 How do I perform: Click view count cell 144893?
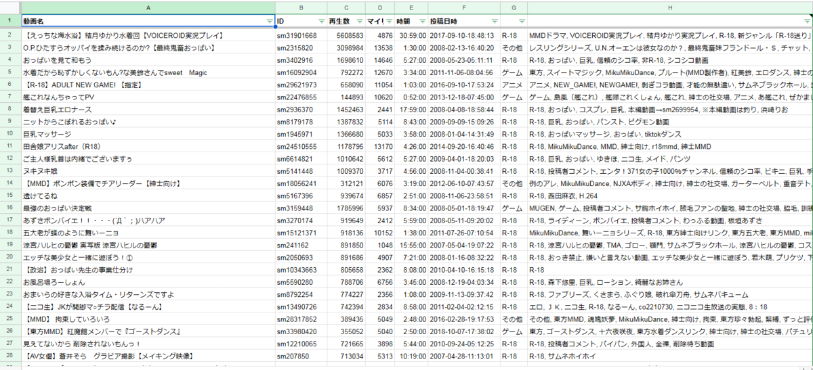coord(347,97)
